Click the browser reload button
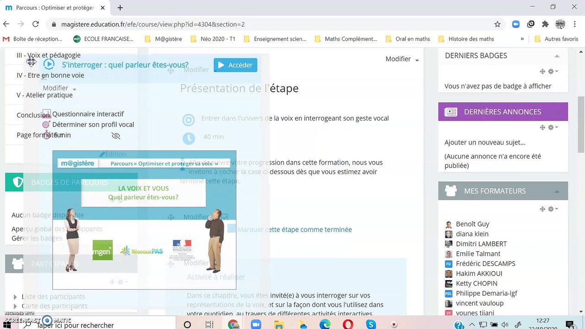 35,24
